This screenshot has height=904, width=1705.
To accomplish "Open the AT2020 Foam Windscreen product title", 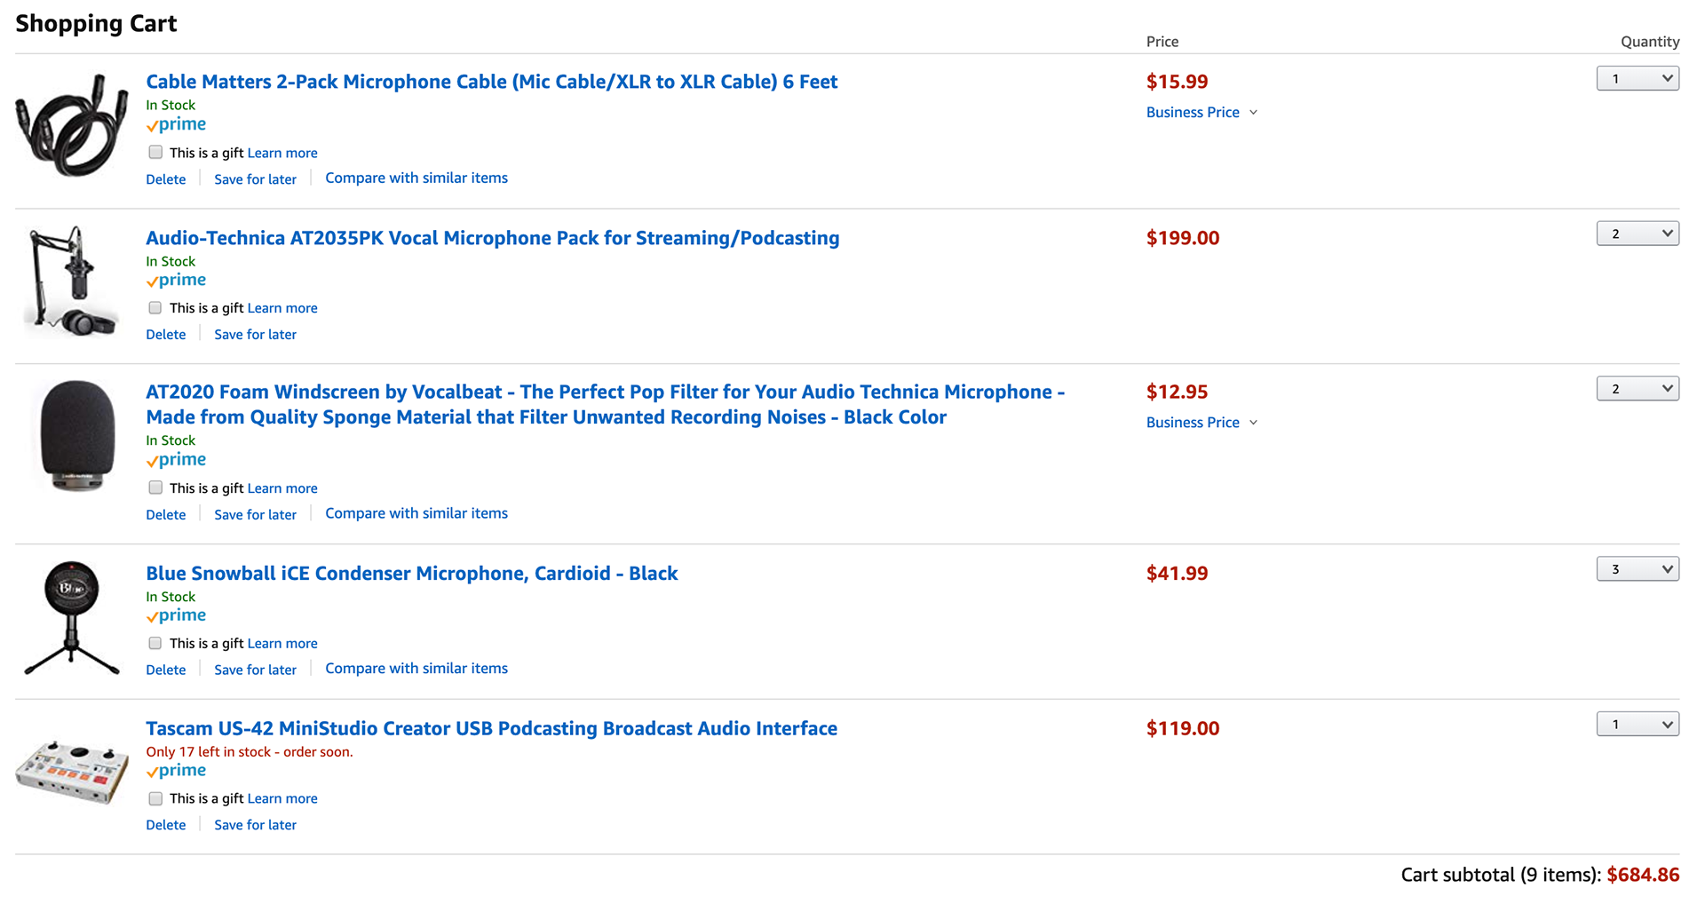I will (x=606, y=404).
